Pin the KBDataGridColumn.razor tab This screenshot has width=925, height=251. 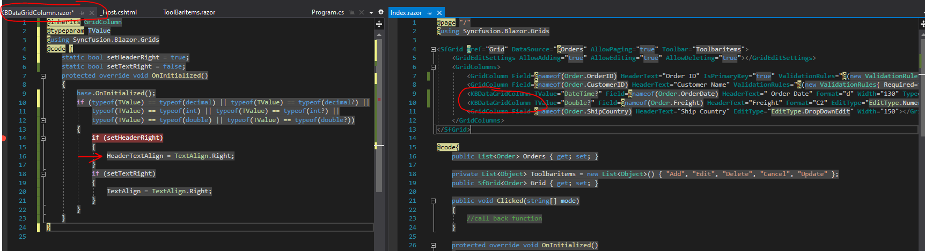(82, 12)
